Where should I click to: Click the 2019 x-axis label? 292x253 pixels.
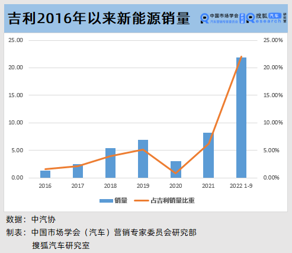click(x=143, y=186)
